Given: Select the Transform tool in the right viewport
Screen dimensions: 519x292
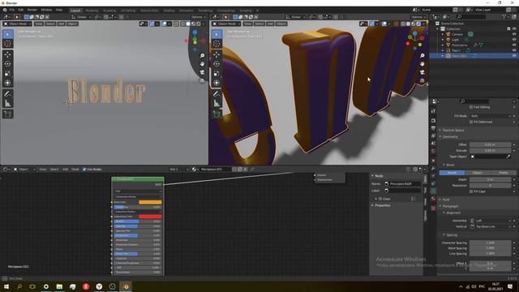Looking at the screenshot, I should coord(217,83).
